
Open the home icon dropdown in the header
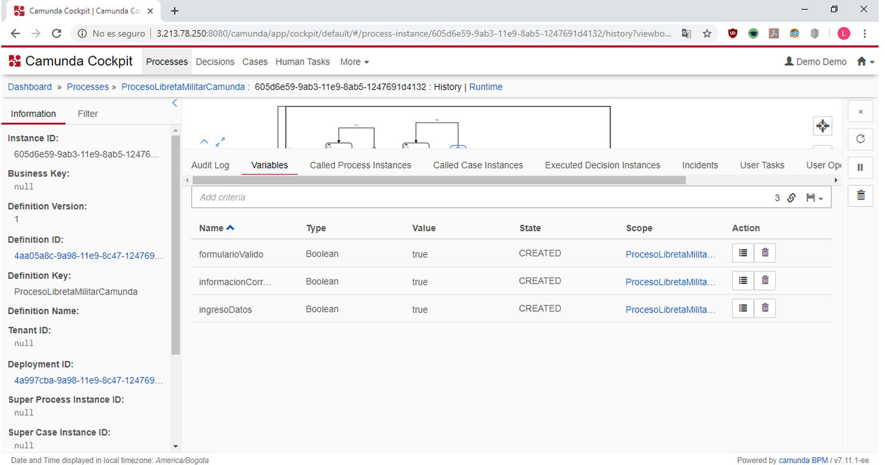[865, 62]
